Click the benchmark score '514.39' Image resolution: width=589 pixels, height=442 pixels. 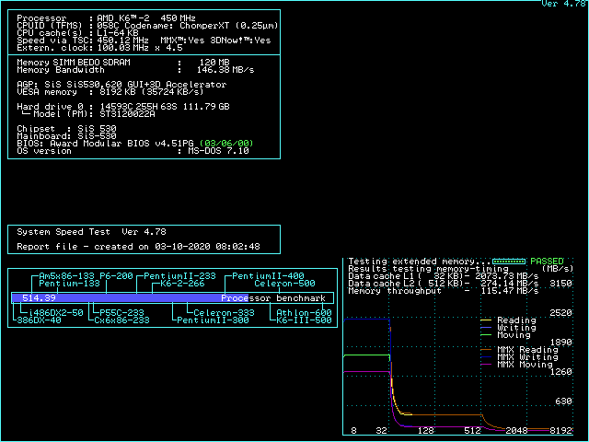pyautogui.click(x=39, y=298)
